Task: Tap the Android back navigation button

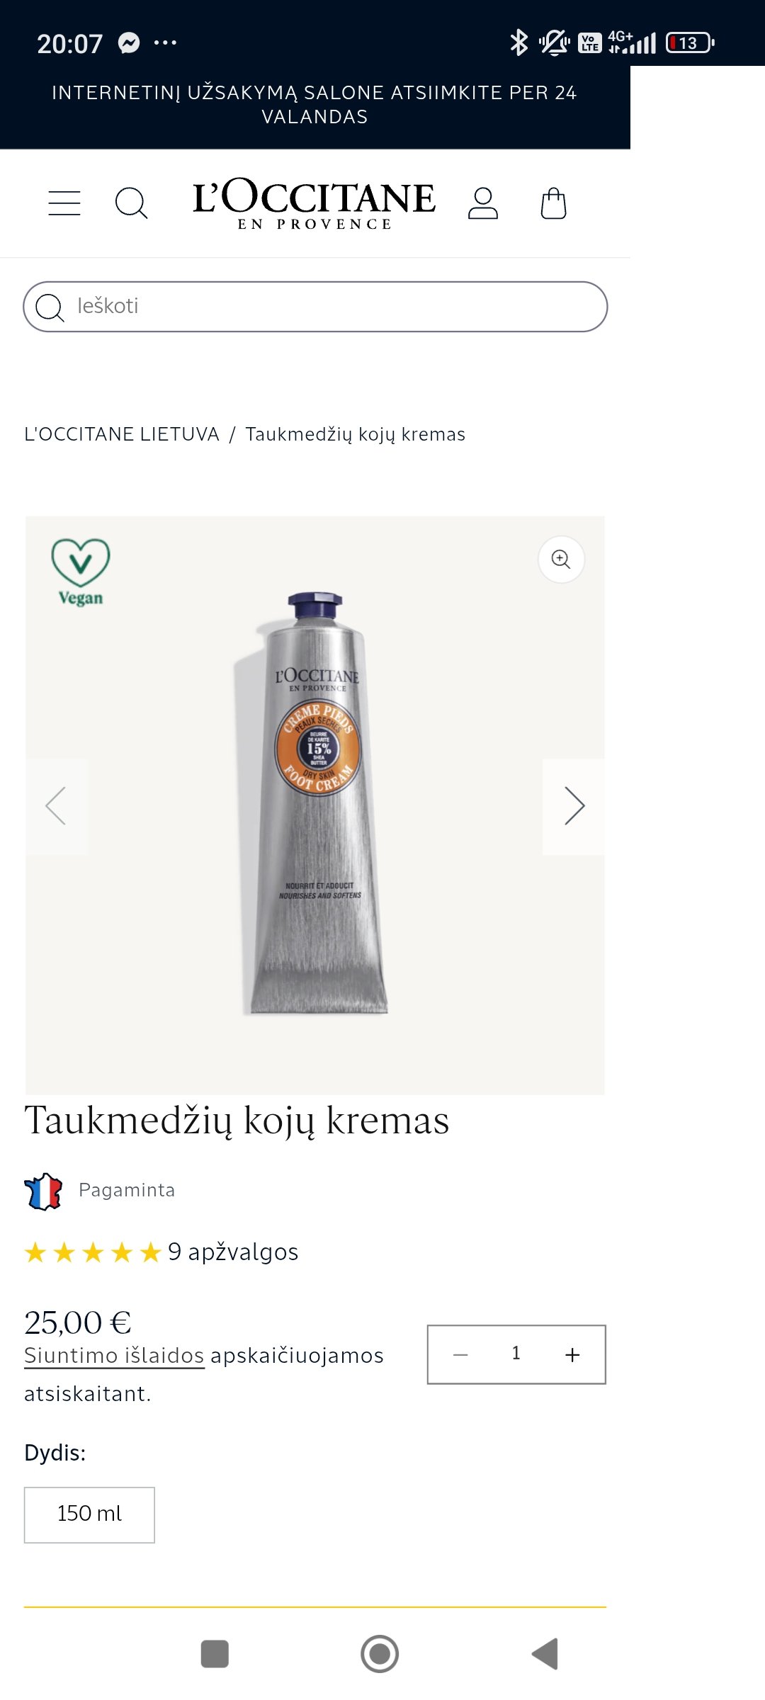Action: (x=545, y=1654)
